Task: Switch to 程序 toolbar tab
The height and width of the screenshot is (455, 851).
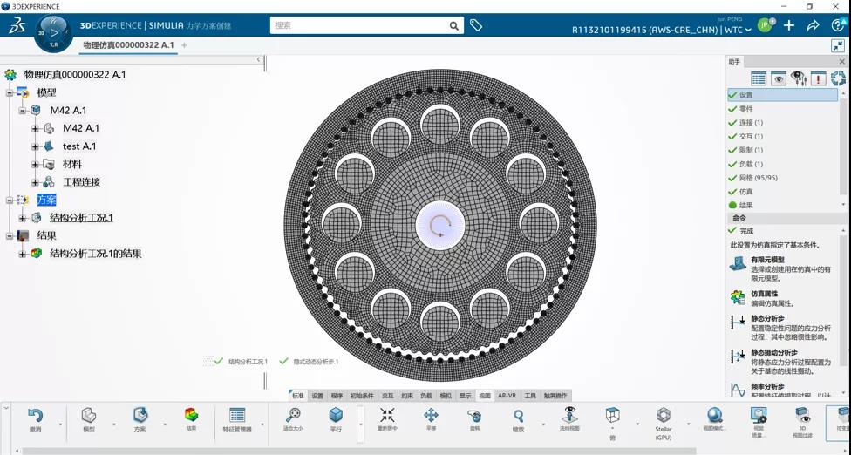Action: click(x=337, y=396)
